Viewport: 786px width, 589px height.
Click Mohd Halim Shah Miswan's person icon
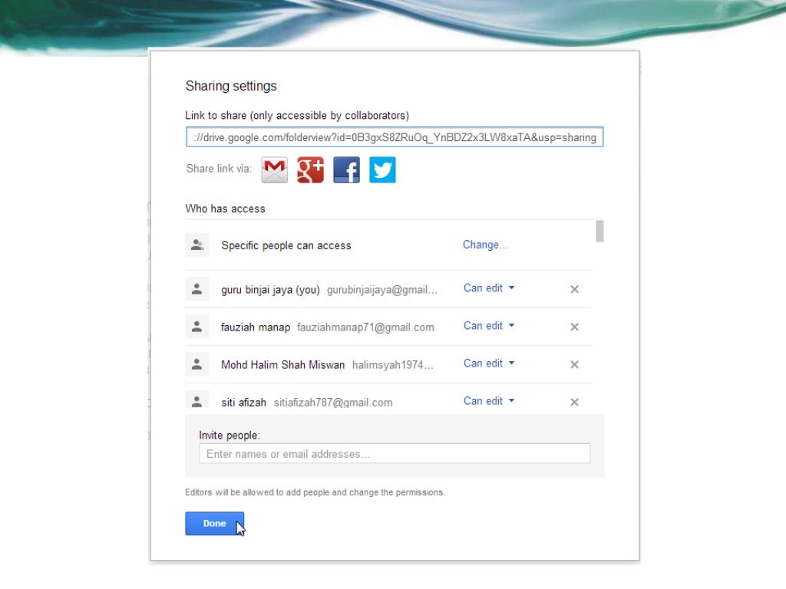197,364
